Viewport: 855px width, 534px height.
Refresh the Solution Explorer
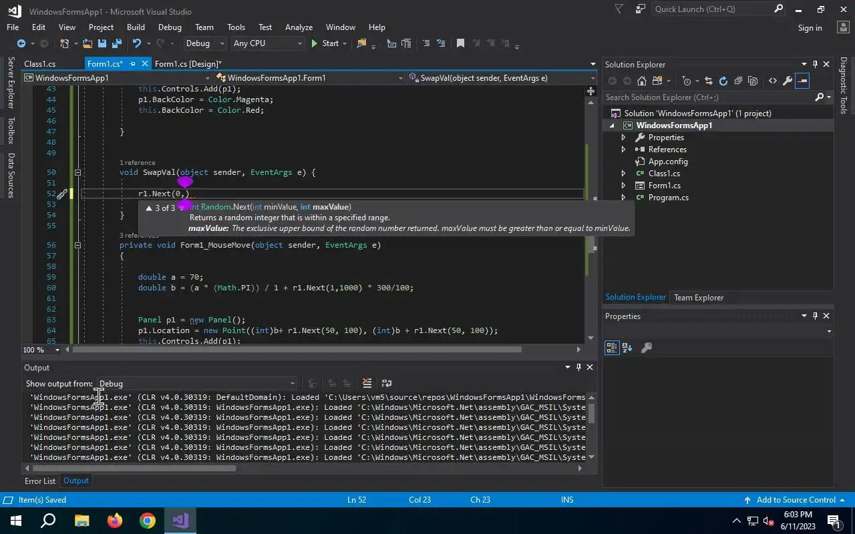pyautogui.click(x=723, y=81)
